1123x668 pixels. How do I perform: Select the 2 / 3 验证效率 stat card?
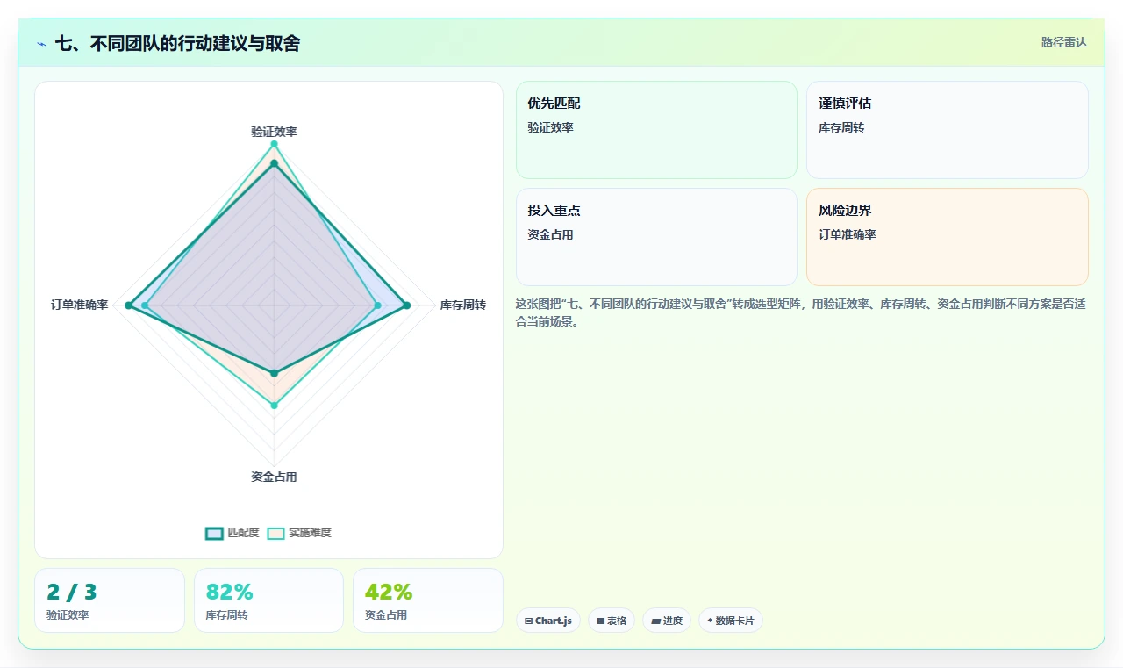point(110,600)
